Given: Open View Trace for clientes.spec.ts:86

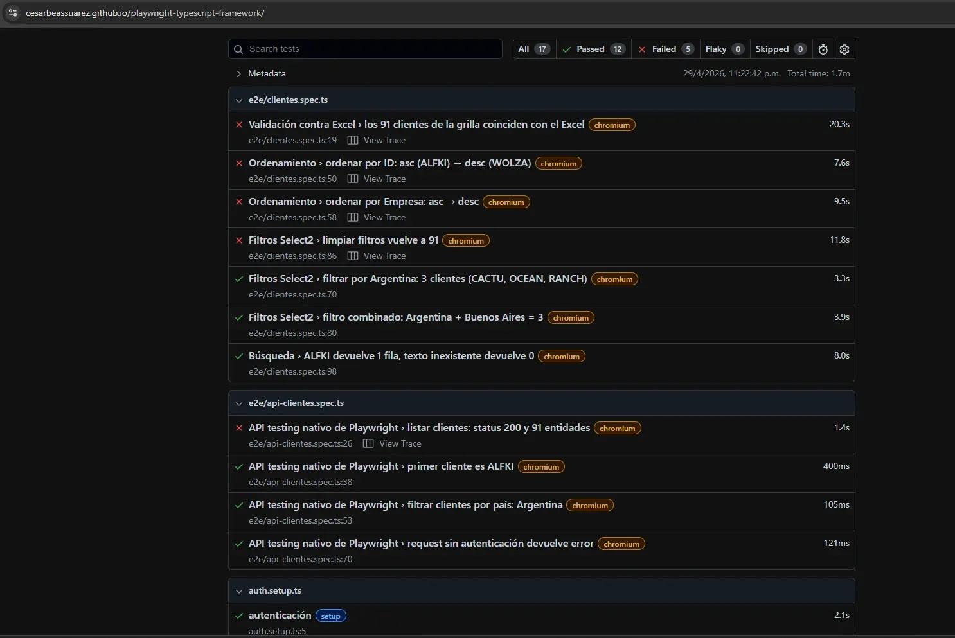Looking at the screenshot, I should tap(384, 256).
